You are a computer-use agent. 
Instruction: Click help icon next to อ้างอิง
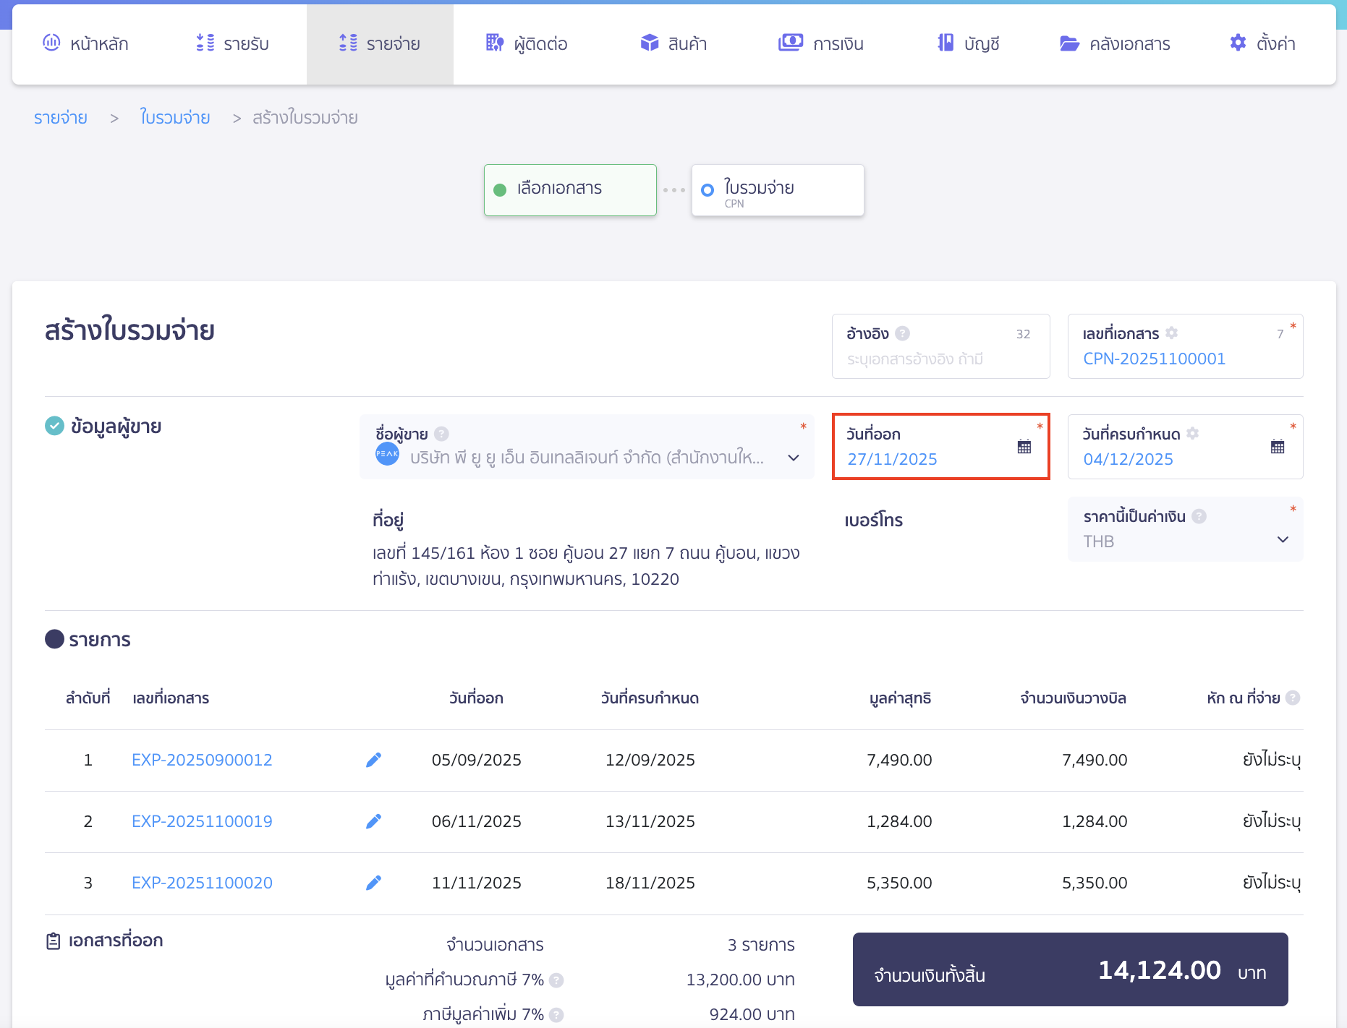[902, 333]
